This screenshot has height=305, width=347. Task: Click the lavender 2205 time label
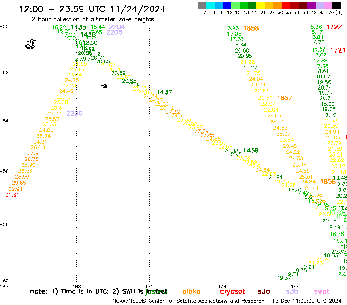pos(114,32)
